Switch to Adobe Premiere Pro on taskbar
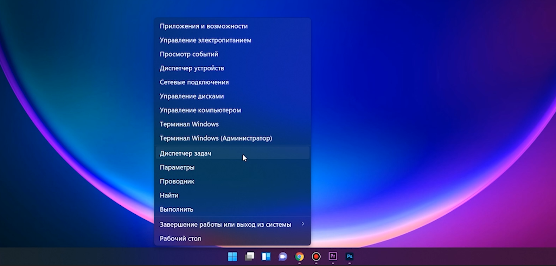Image resolution: width=556 pixels, height=266 pixels. (333, 257)
